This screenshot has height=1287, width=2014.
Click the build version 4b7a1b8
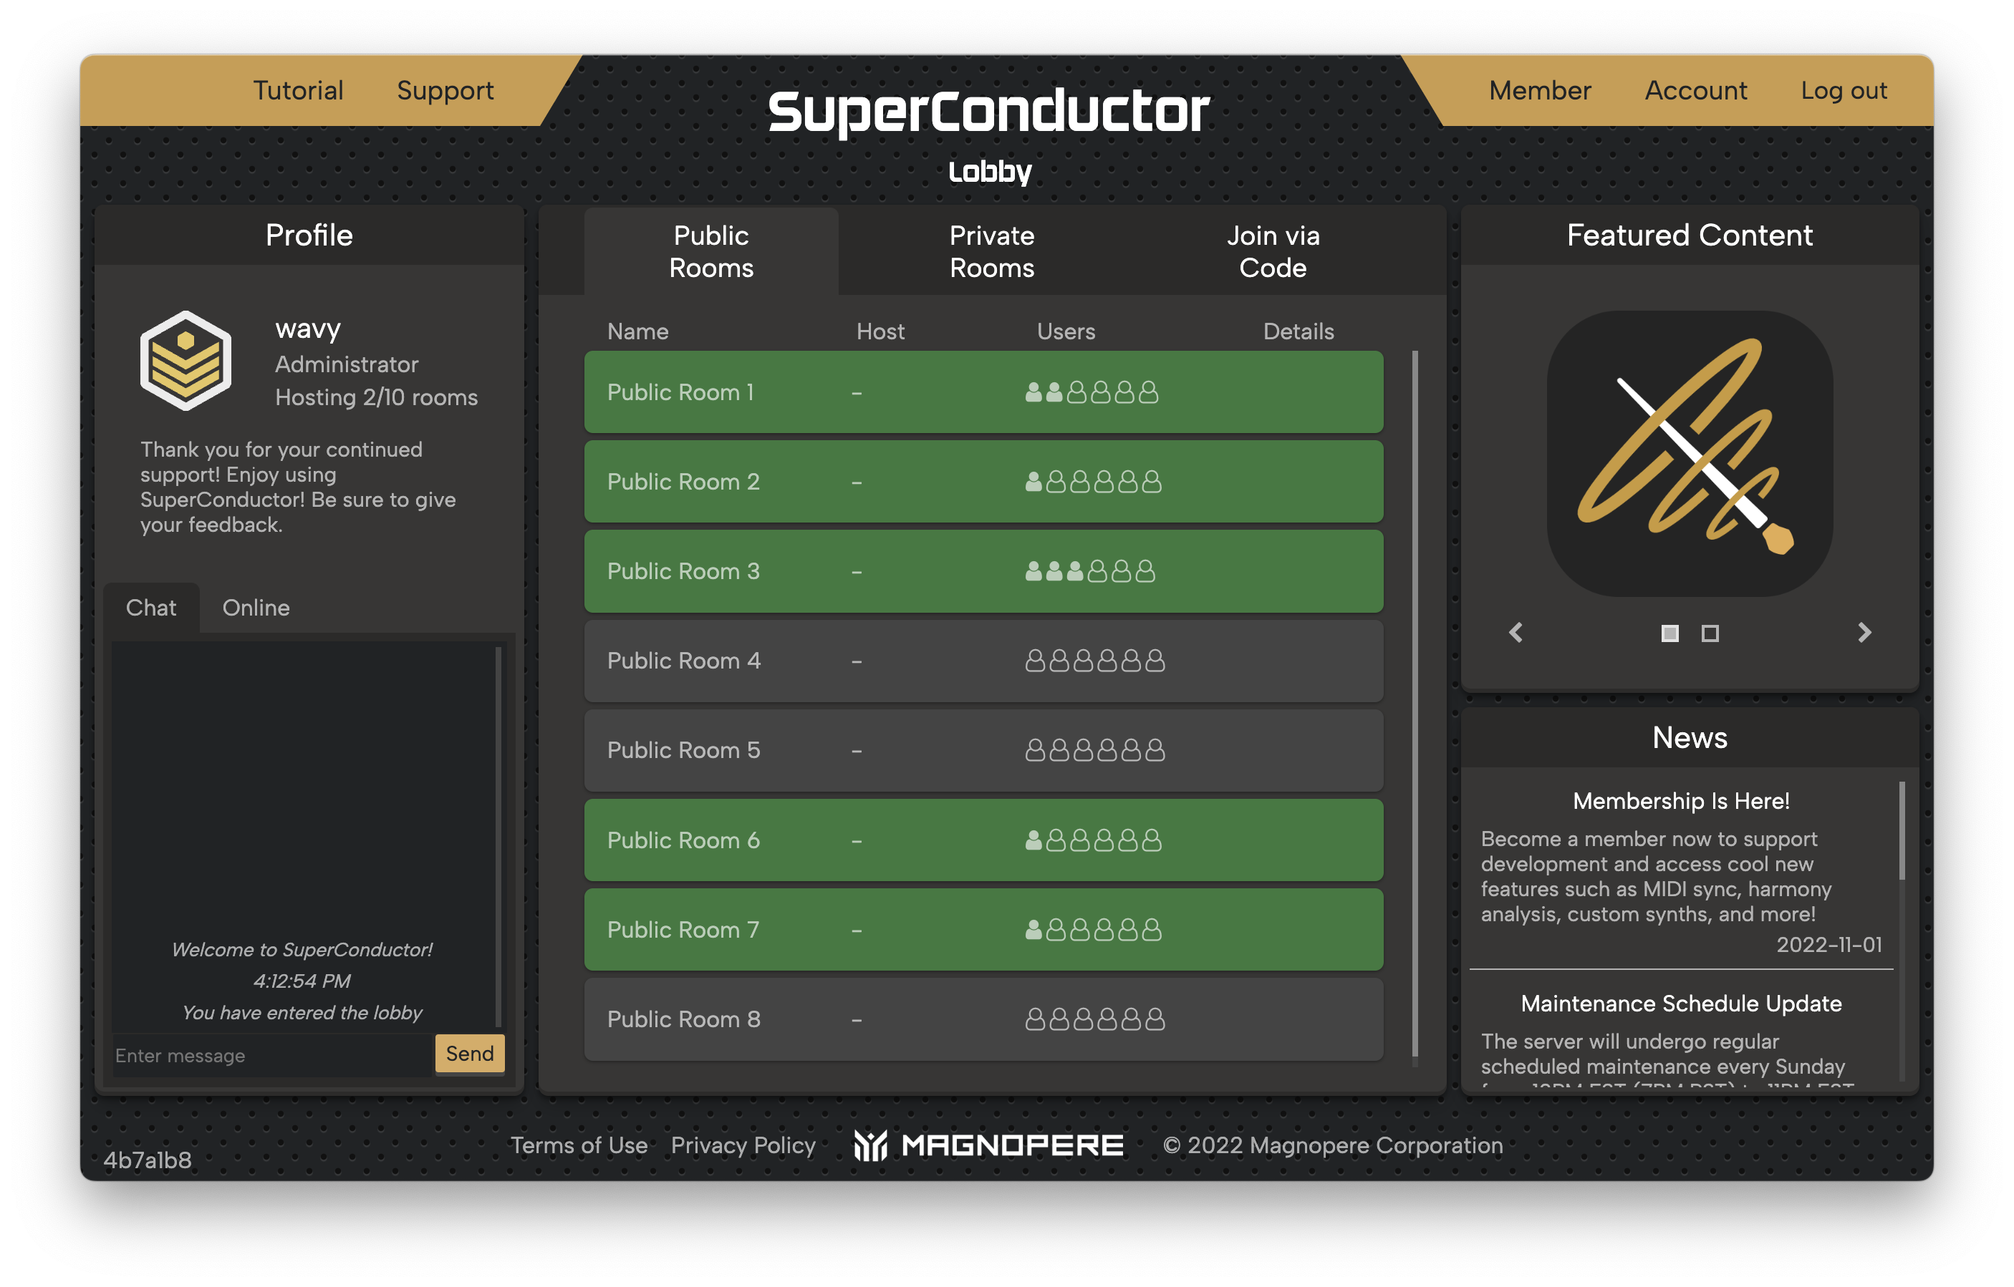(148, 1160)
